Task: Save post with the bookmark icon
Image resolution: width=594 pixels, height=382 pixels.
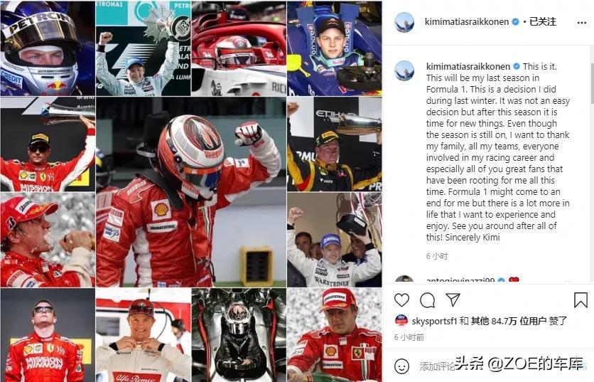Action: click(580, 300)
